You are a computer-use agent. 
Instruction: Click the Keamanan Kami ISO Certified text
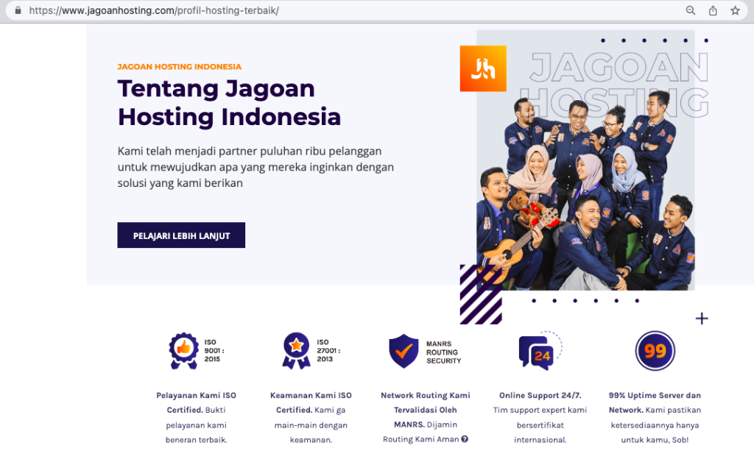(311, 402)
